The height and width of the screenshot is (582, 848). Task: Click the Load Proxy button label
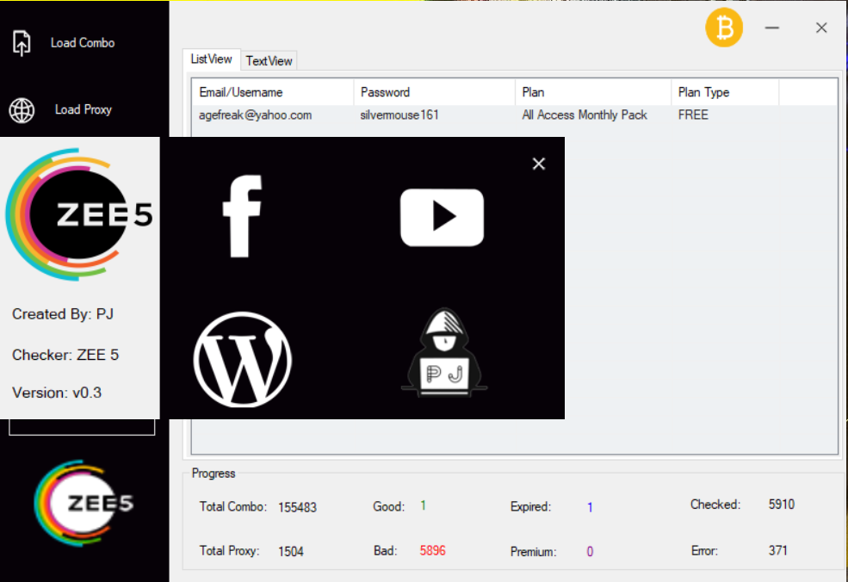pyautogui.click(x=84, y=109)
